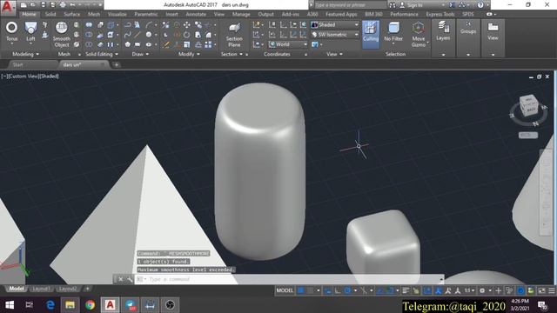
Task: Toggle hardware acceleration blue circle in status bar
Action: click(520, 290)
